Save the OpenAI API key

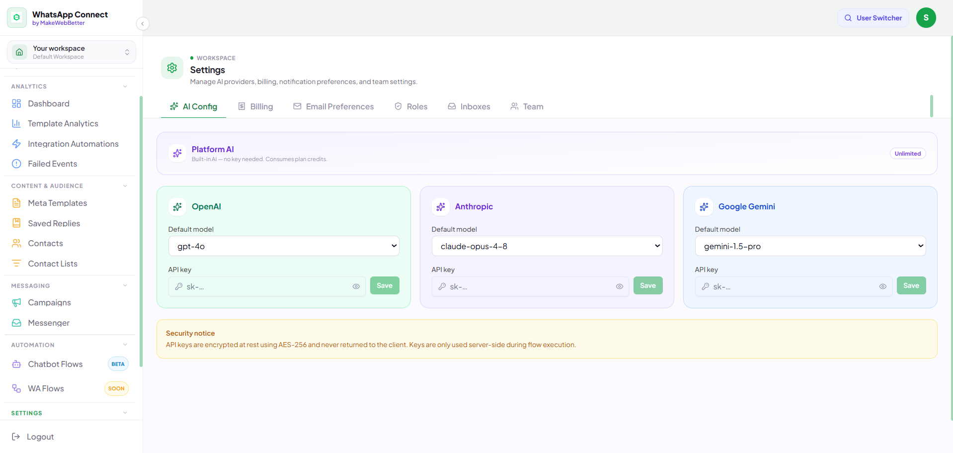point(385,285)
